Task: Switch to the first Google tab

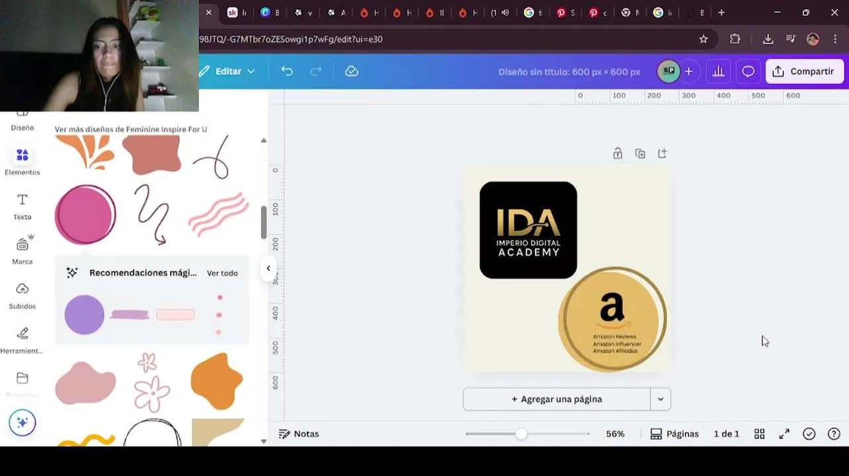Action: coord(533,13)
